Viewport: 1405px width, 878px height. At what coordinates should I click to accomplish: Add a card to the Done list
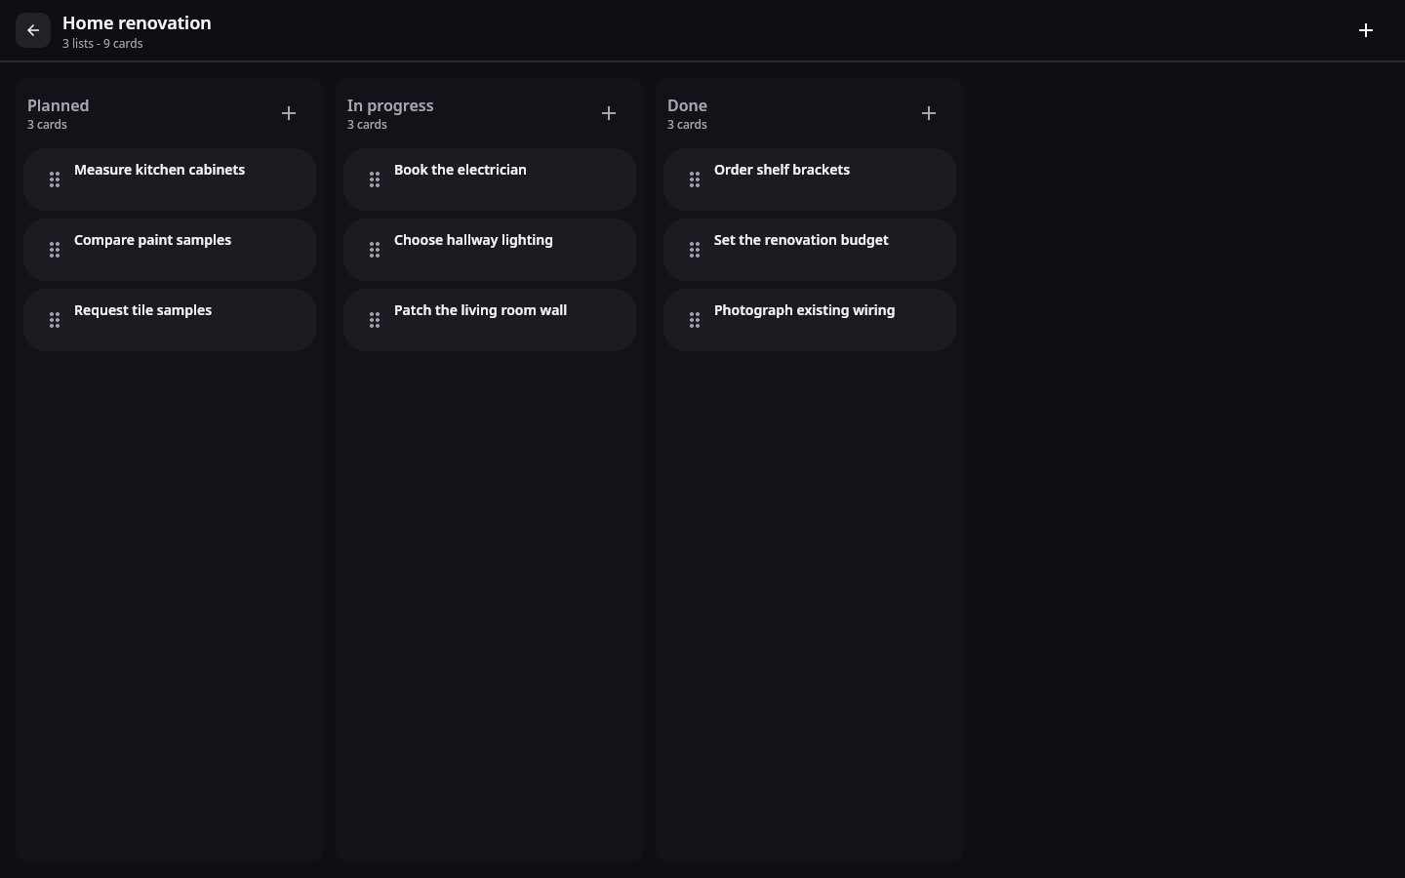[x=929, y=113]
